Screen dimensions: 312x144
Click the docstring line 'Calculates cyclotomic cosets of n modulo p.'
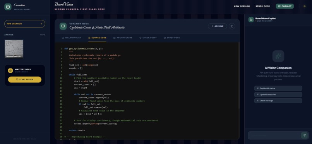[x=95, y=55]
